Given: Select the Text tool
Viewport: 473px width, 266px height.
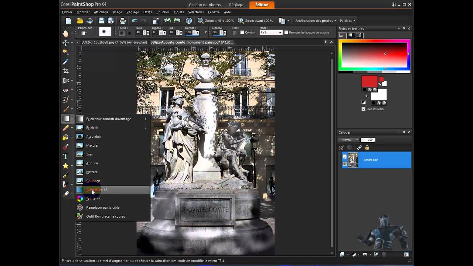Looking at the screenshot, I should [66, 156].
